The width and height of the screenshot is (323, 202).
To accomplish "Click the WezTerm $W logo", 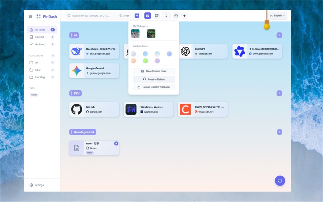I will 131,109.
